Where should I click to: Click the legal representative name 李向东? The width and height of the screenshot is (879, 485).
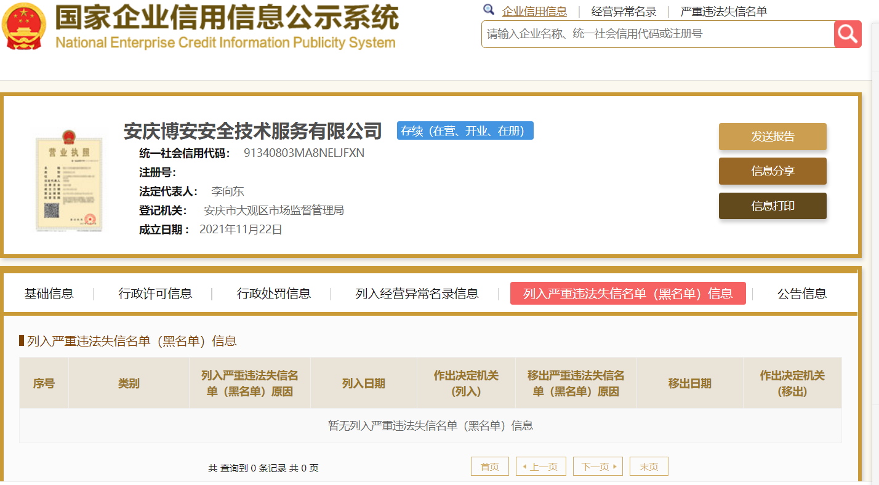click(228, 191)
